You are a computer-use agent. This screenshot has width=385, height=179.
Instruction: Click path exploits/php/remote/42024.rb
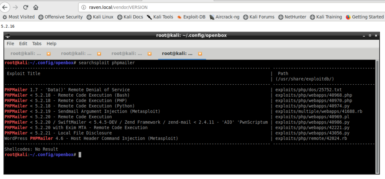click(x=311, y=138)
